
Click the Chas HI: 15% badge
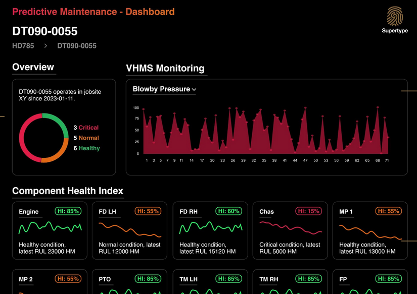(308, 211)
